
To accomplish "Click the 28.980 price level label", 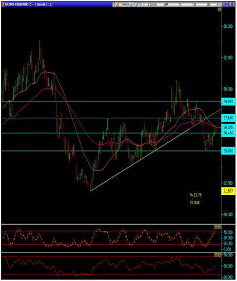I will [228, 102].
